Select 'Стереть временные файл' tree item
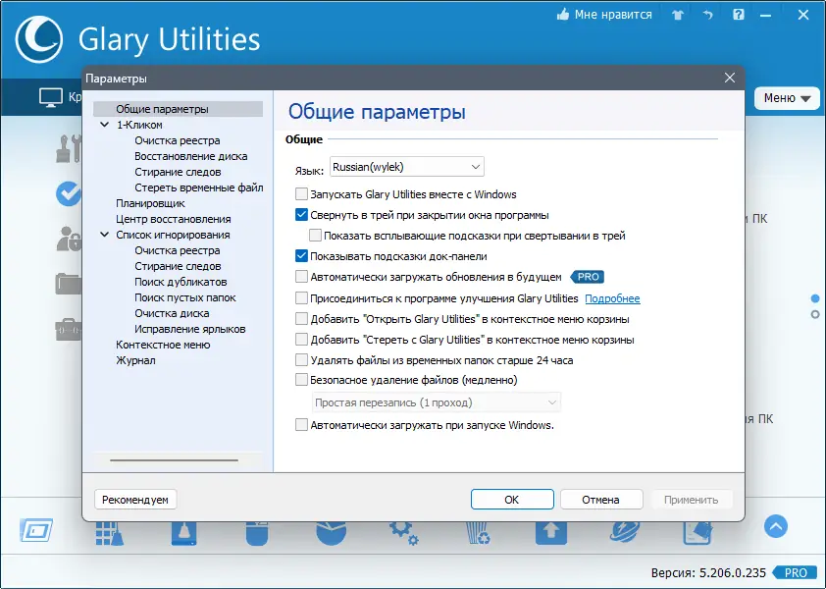 pos(198,187)
